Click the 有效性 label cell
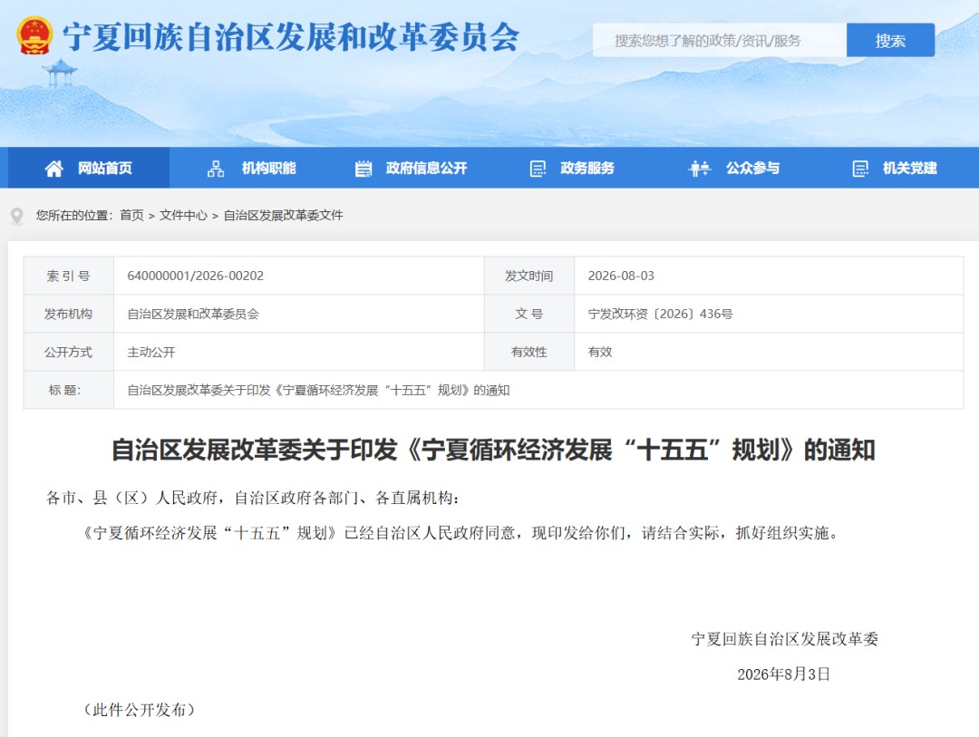Viewport: 979px width, 737px height. [x=529, y=353]
